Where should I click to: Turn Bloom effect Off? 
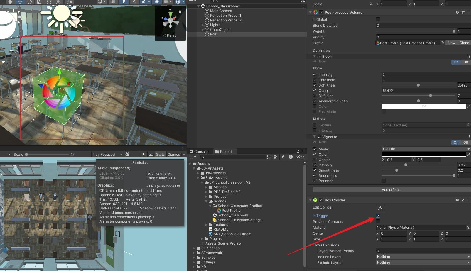click(466, 62)
